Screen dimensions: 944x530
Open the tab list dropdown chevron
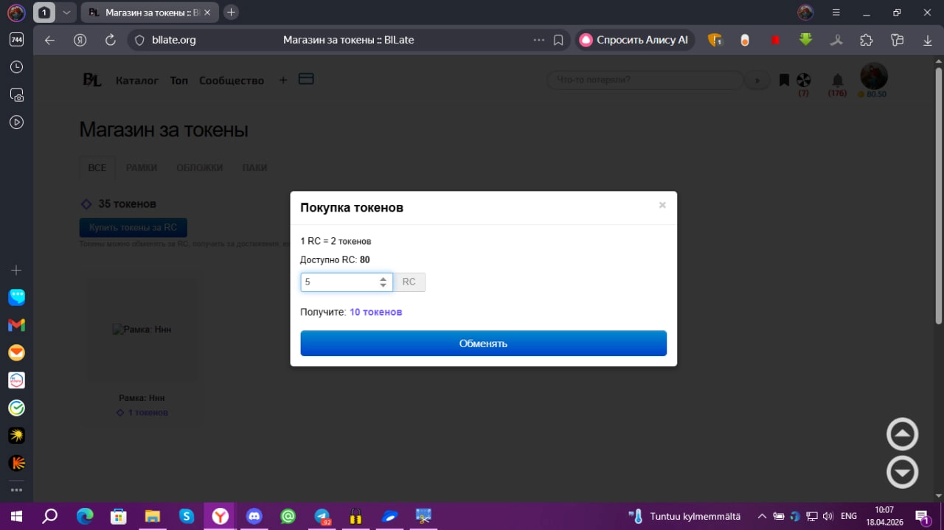(x=66, y=13)
